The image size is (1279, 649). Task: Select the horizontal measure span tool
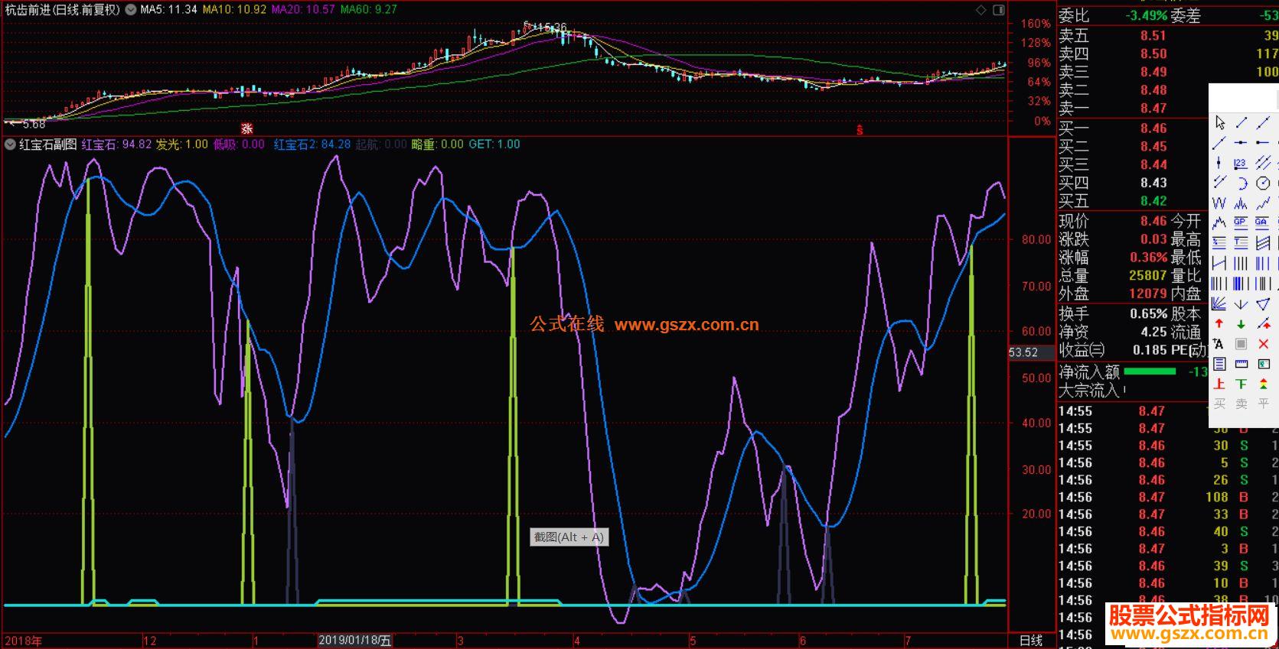1219,262
